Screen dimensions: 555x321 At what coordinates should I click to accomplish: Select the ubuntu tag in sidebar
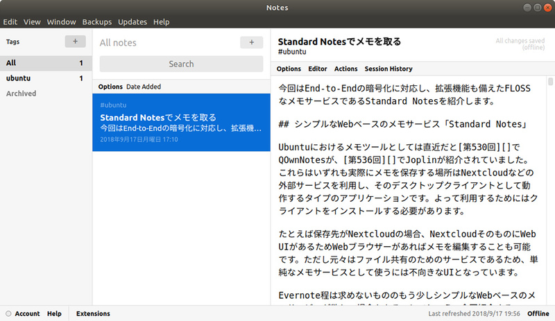click(46, 78)
